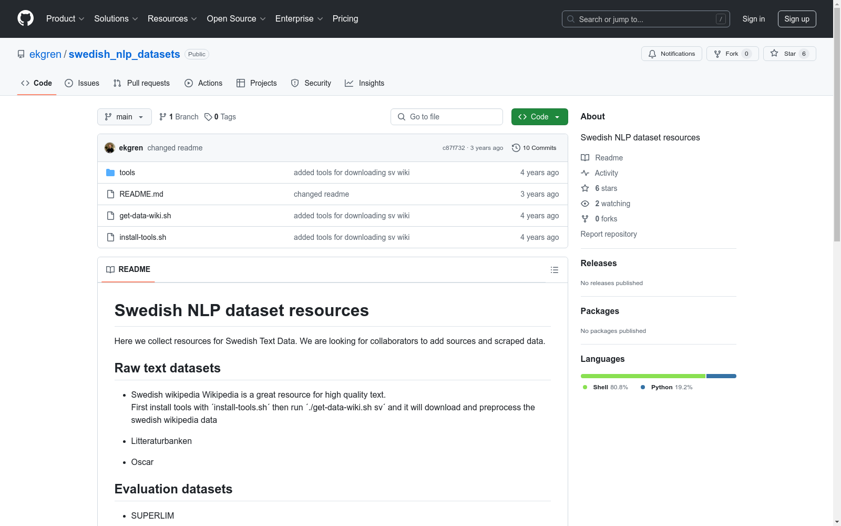Click the Go to file magnifier icon

[x=402, y=117]
